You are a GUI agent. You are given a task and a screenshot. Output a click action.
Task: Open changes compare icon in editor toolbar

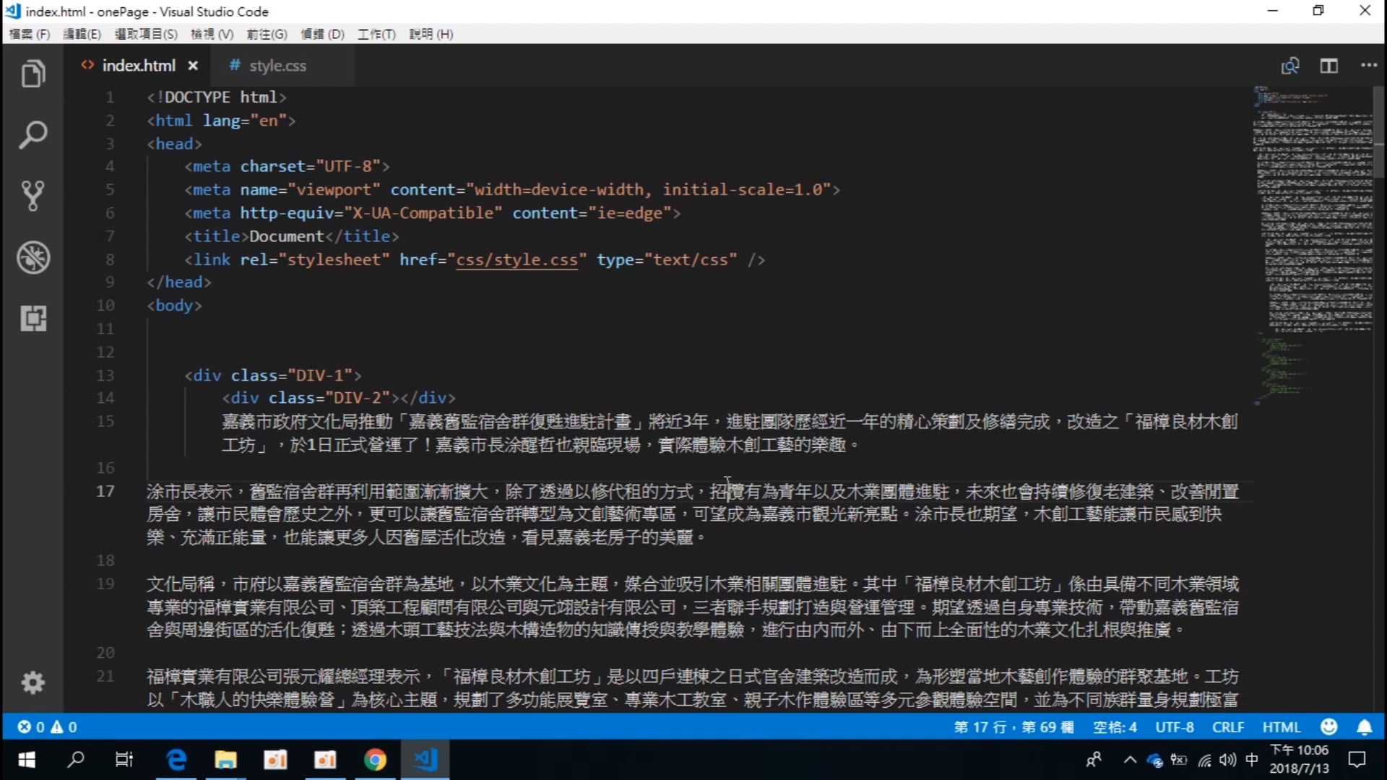pos(1289,66)
